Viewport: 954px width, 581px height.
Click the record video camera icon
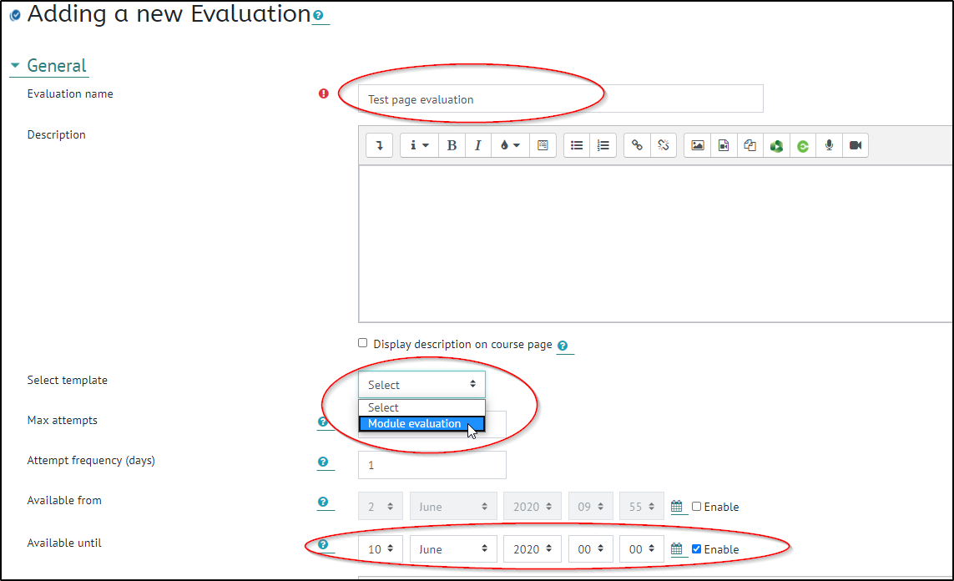[856, 145]
